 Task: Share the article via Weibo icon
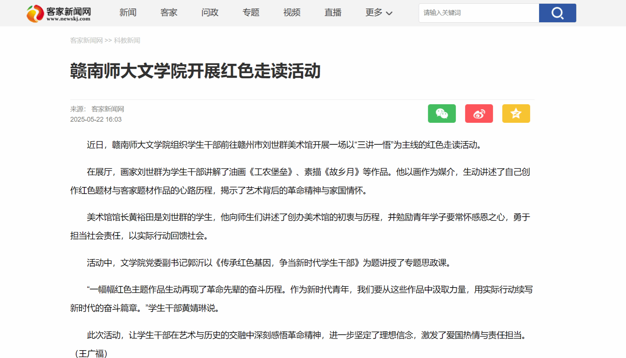[479, 114]
